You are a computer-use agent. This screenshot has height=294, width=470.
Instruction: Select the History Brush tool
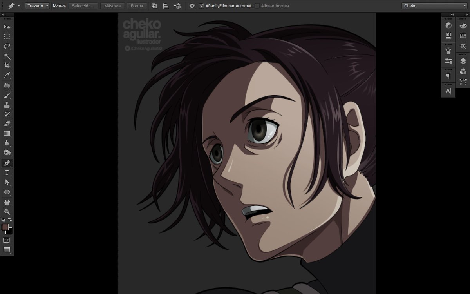pos(7,114)
